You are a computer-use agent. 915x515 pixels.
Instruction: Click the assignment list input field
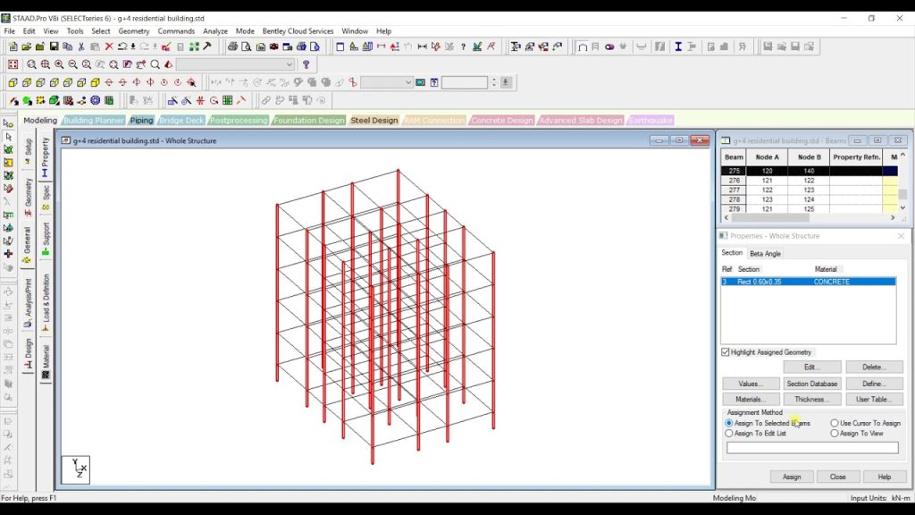812,448
